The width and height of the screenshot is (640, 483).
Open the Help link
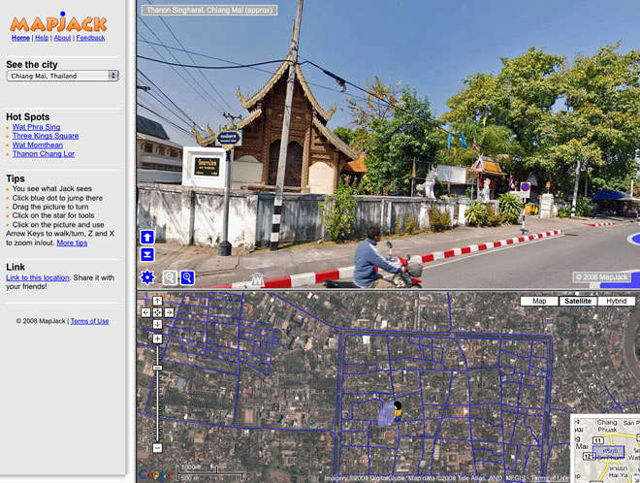pos(42,38)
